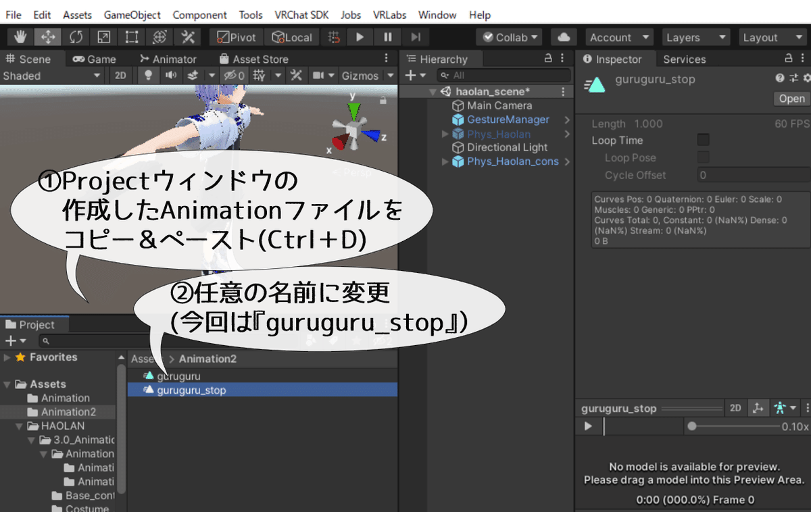Open the haolan_scene row options menu
Viewport: 811px width, 512px height.
pos(563,92)
